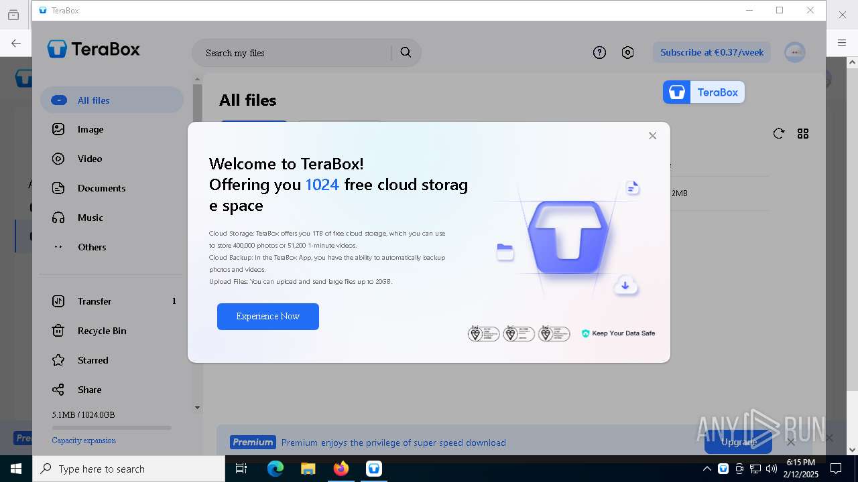Click the TeraBox system tray icon
Image resolution: width=858 pixels, height=482 pixels.
723,469
